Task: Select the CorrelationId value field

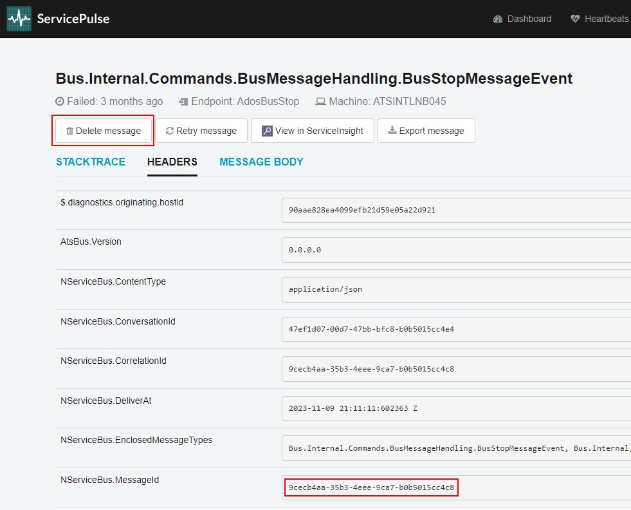Action: pyautogui.click(x=455, y=370)
